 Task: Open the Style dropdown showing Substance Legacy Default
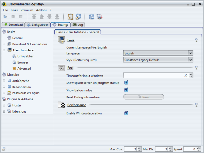[x=158, y=60]
